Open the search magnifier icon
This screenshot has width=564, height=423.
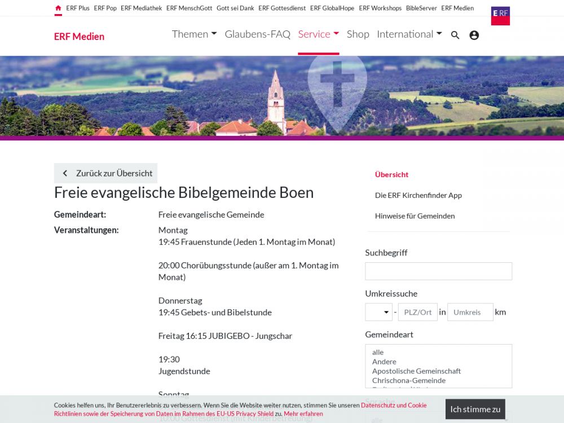455,35
